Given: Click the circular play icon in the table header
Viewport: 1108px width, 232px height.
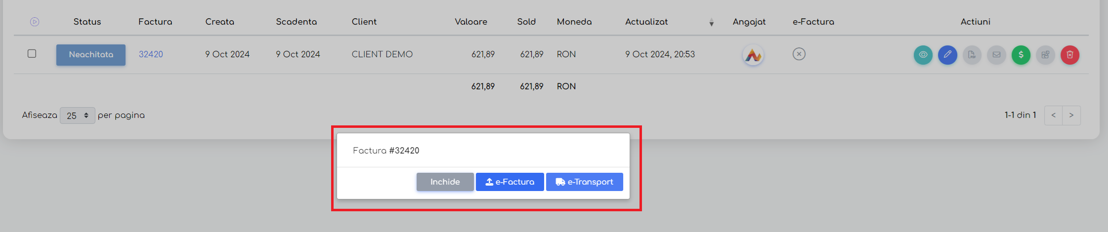Looking at the screenshot, I should point(35,22).
